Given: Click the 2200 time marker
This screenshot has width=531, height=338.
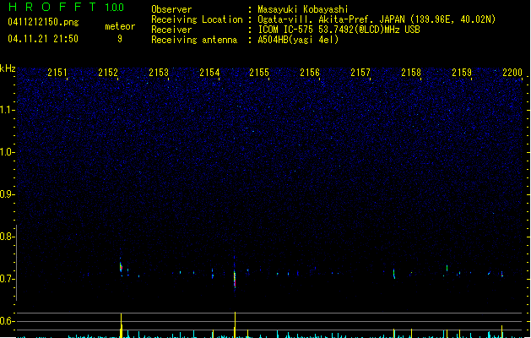Looking at the screenshot, I should pyautogui.click(x=512, y=73).
